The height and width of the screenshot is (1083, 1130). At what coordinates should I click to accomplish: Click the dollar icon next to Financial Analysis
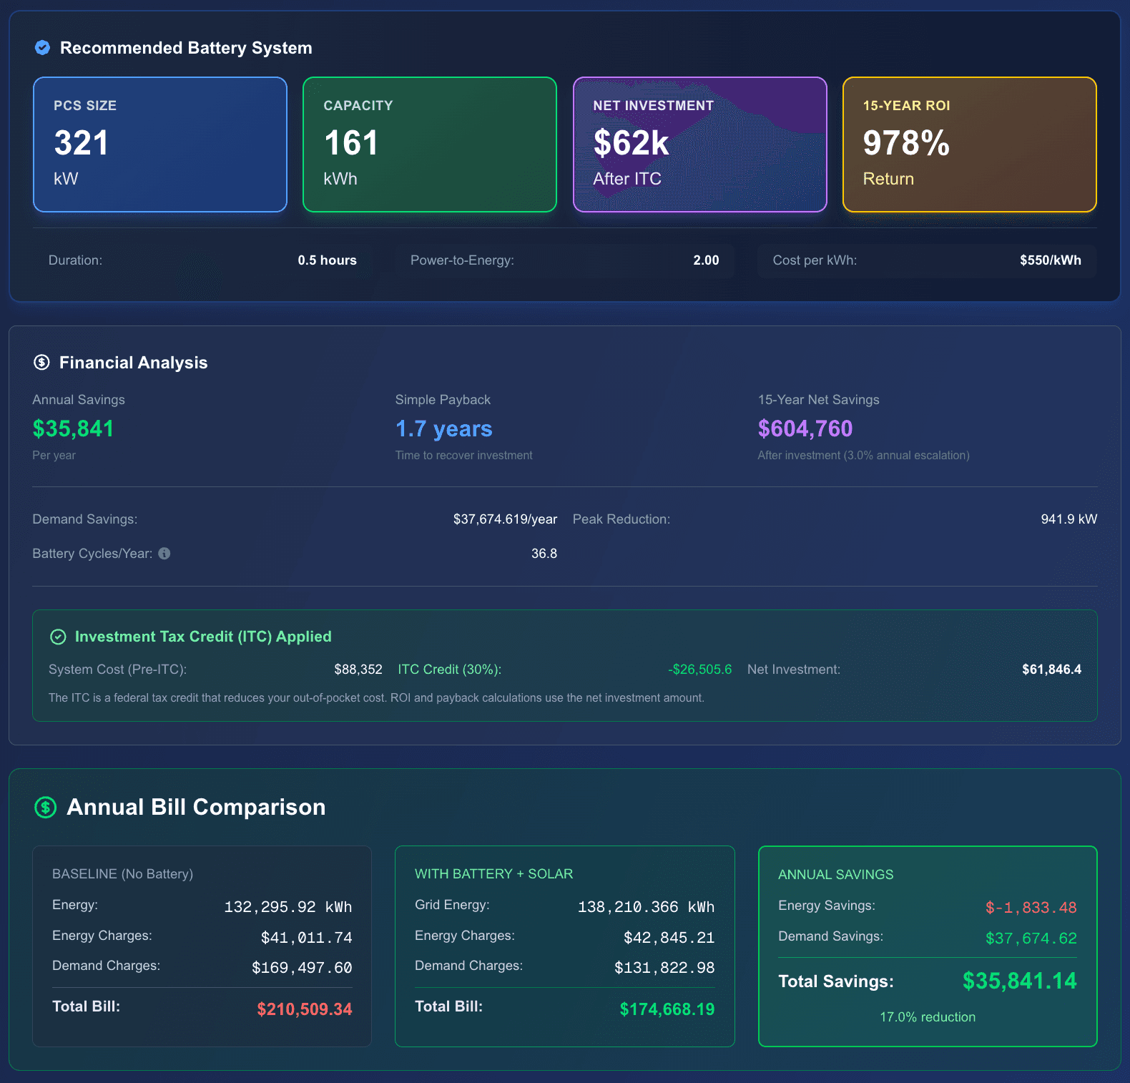click(41, 363)
